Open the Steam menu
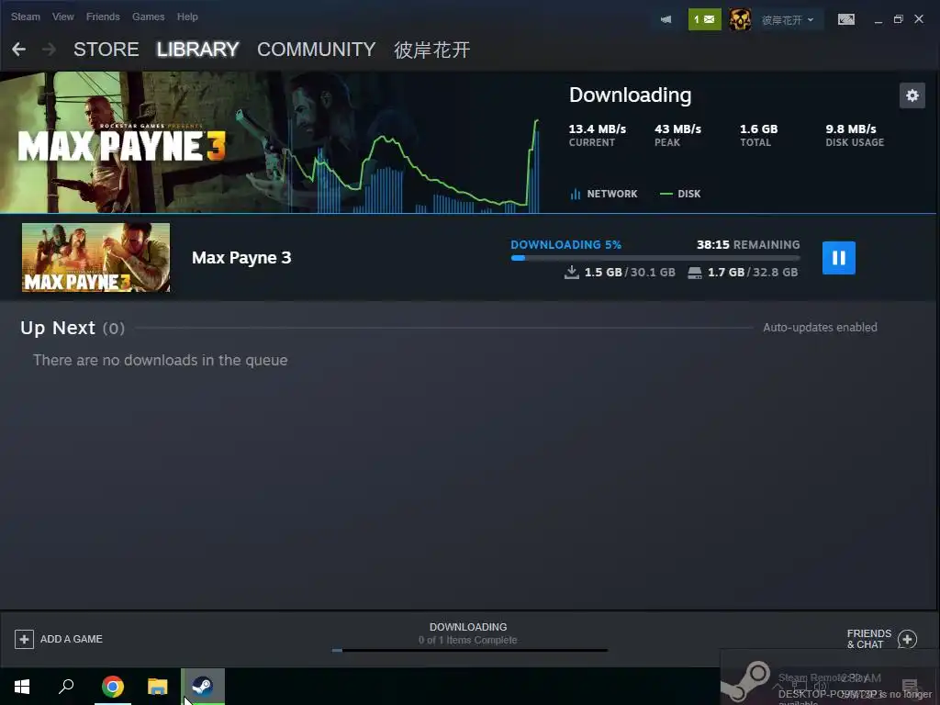 [25, 17]
